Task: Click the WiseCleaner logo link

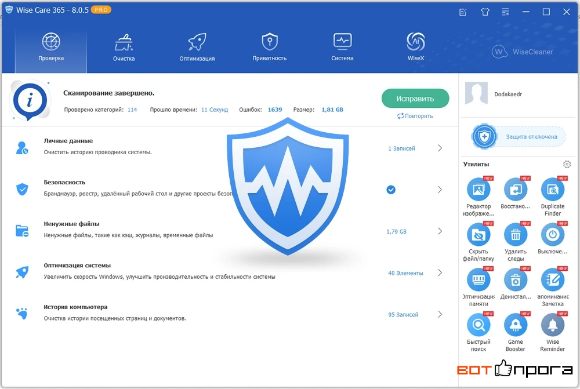Action: (523, 52)
